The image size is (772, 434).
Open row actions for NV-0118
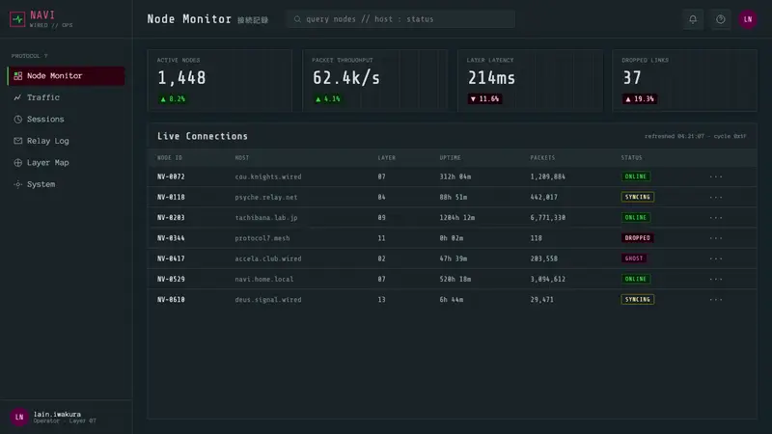(x=716, y=198)
